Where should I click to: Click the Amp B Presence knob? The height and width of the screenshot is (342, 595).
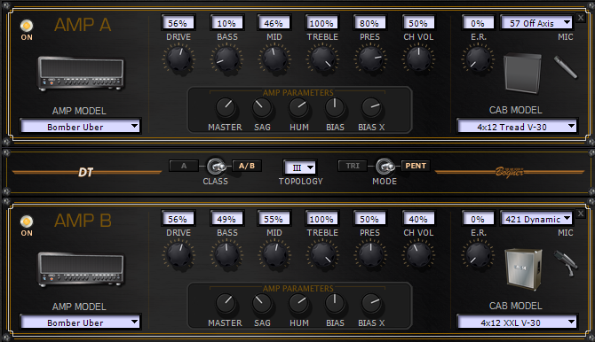point(370,254)
